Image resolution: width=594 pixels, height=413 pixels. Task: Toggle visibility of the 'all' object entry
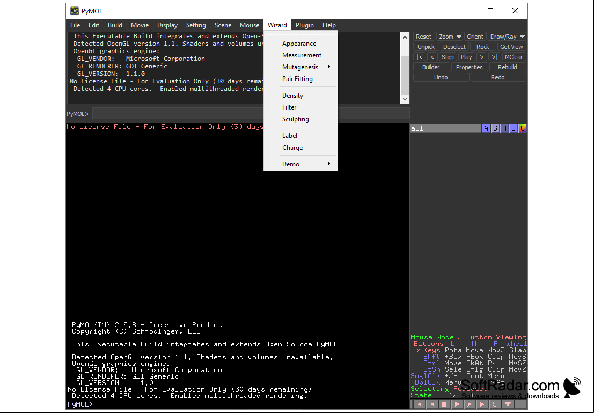[x=445, y=128]
